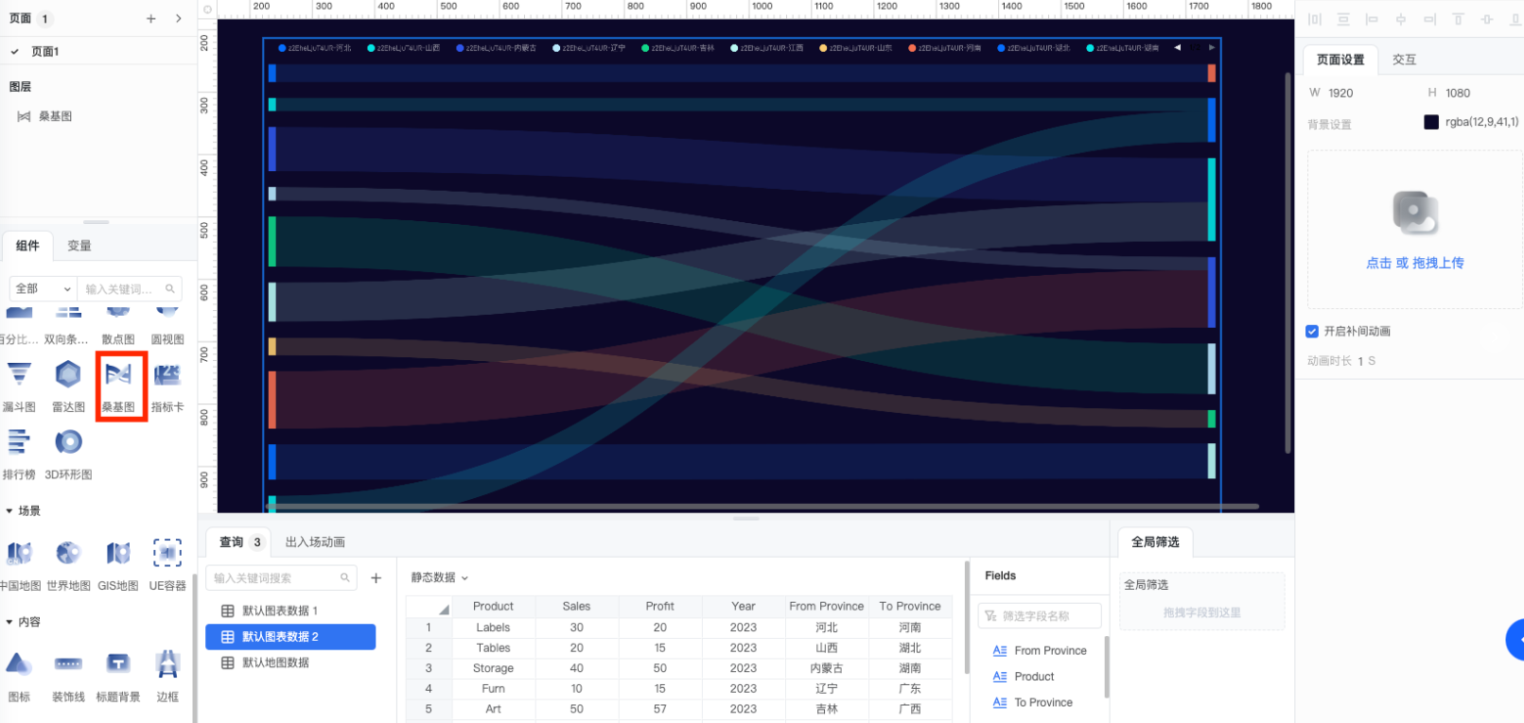
Task: Collapse the 内容 section
Action: pyautogui.click(x=24, y=622)
